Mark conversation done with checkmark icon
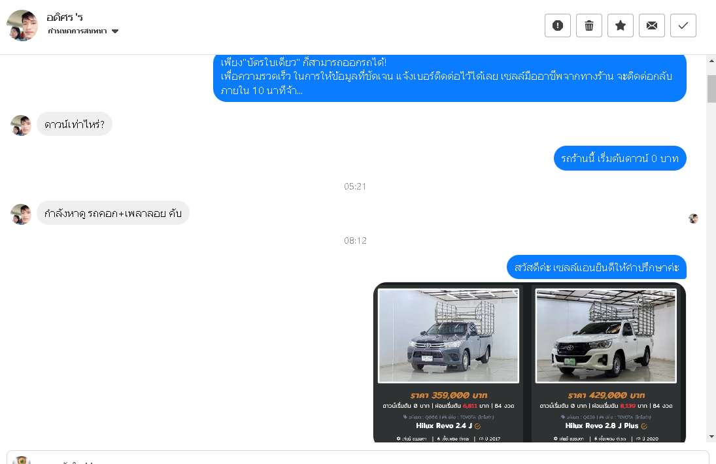 tap(683, 25)
